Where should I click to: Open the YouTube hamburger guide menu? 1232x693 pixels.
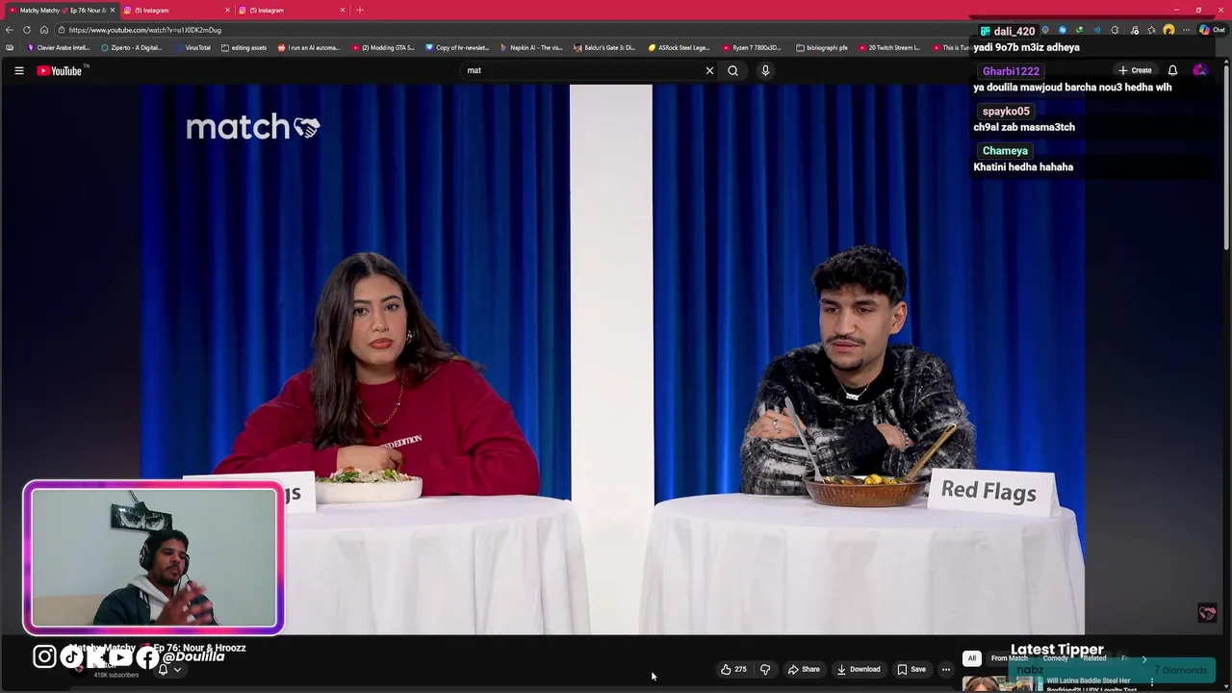click(18, 70)
